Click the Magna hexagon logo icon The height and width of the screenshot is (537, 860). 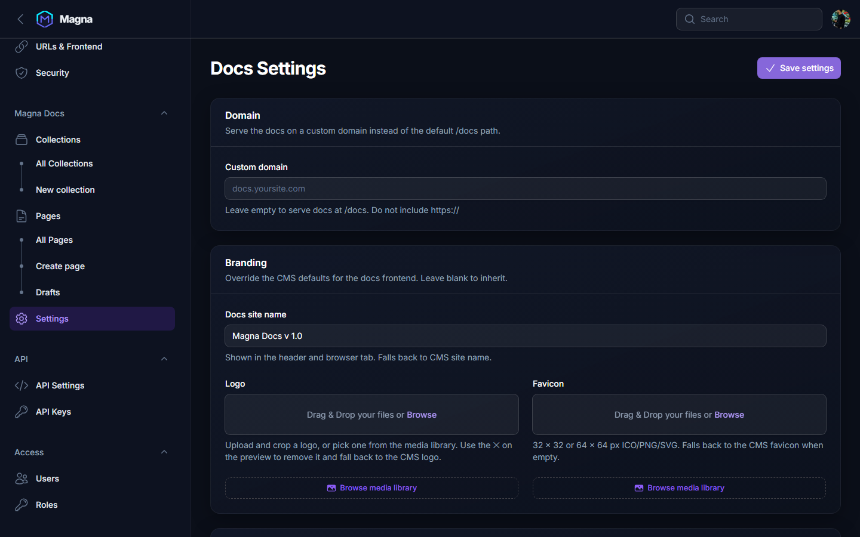pyautogui.click(x=45, y=19)
